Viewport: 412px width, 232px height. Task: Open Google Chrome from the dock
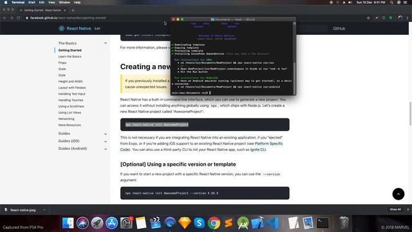click(214, 223)
